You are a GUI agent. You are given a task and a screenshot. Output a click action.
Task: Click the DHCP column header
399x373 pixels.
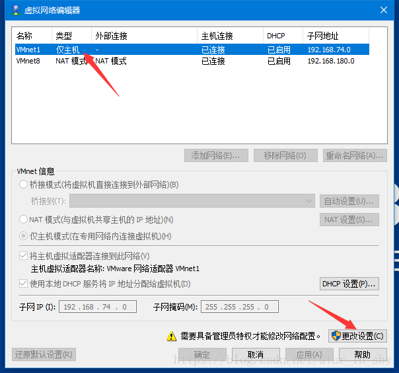[x=283, y=36]
